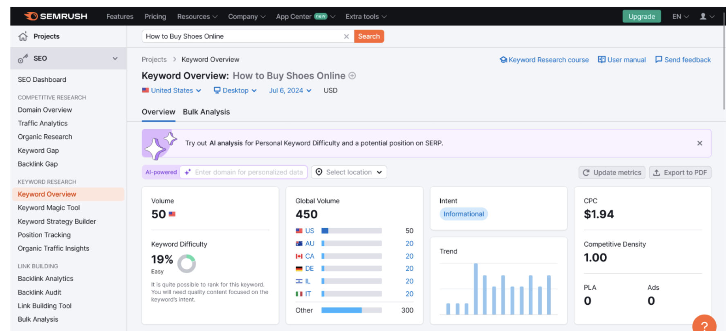This screenshot has width=727, height=331.
Task: Click the User manual book icon
Action: (601, 60)
